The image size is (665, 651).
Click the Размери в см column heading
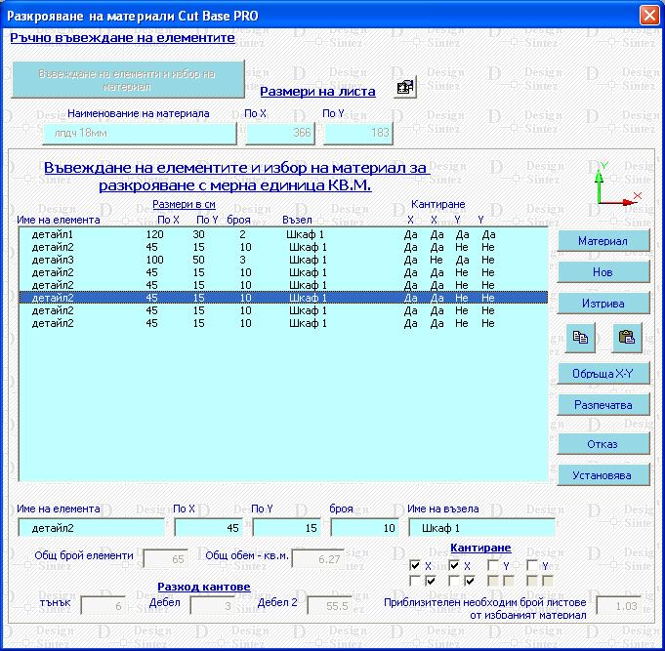pyautogui.click(x=184, y=204)
